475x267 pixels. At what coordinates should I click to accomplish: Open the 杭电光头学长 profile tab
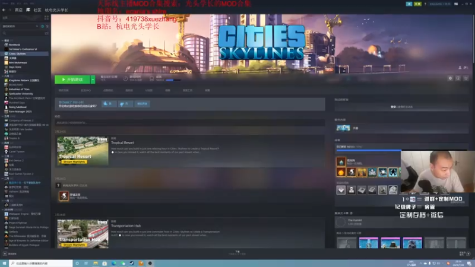56,10
